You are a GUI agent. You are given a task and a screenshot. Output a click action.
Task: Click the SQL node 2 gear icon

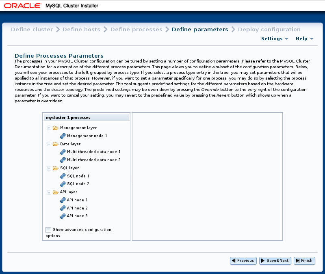[63, 184]
